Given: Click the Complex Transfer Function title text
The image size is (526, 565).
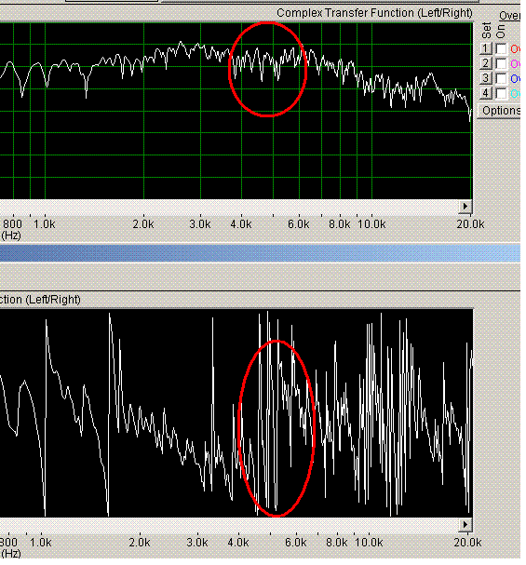Looking at the screenshot, I should (374, 13).
